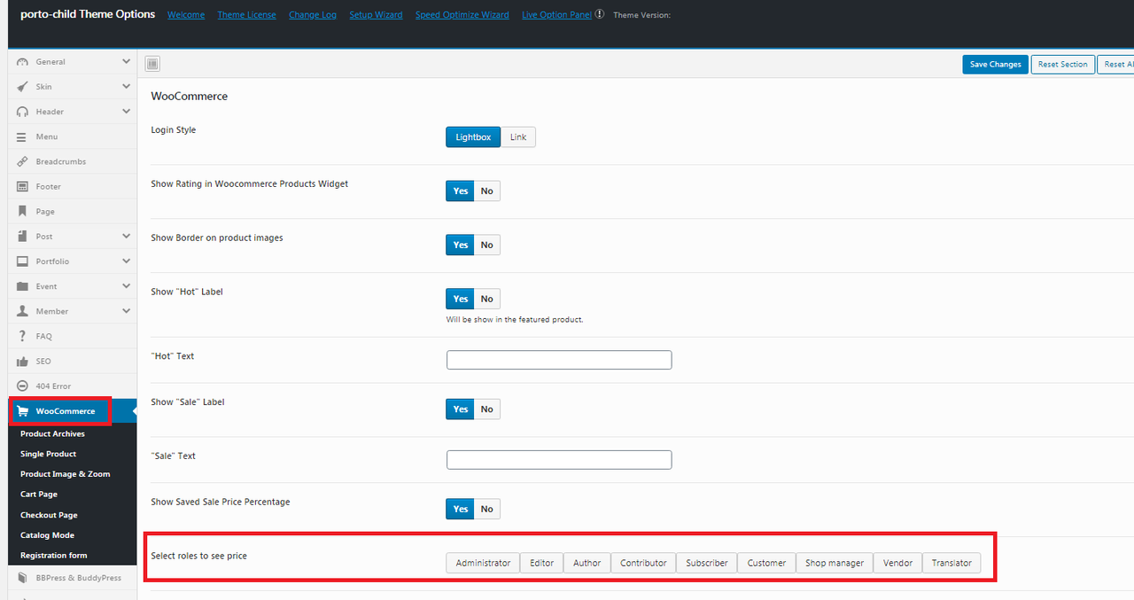1134x600 pixels.
Task: Expand the Header section arrow
Action: [x=127, y=112]
